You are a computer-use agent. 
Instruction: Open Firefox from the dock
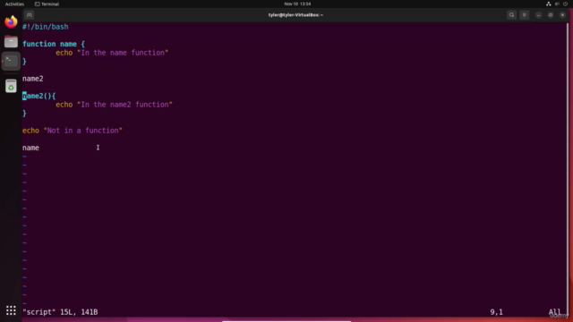pos(11,21)
